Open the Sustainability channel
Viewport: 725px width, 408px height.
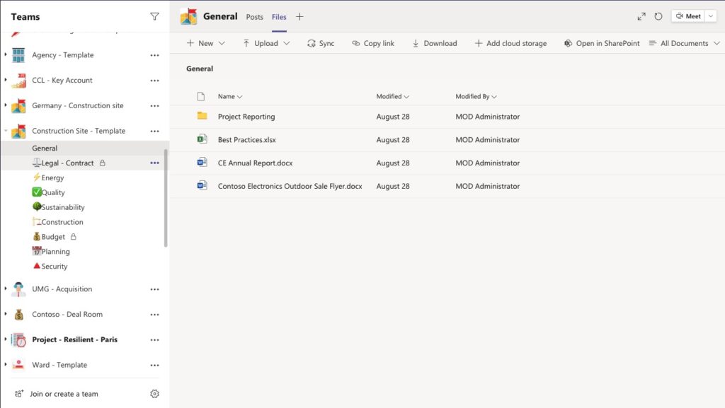point(58,207)
